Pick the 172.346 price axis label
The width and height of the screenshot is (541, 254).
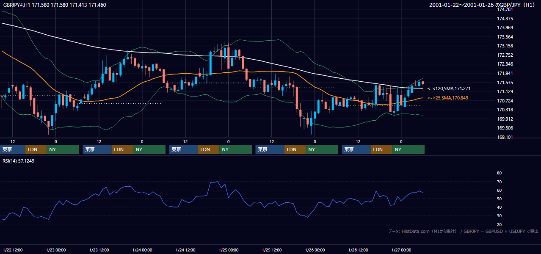(x=505, y=64)
